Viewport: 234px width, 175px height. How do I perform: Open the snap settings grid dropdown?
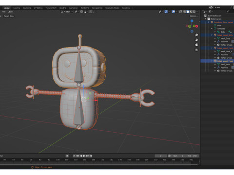(85, 12)
